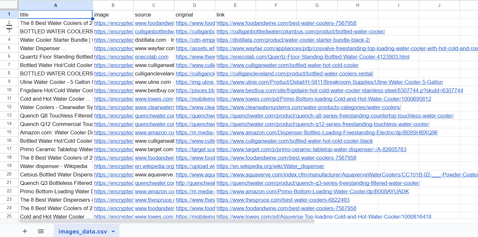Viewport: 478px width, 237px height.
Task: Select column E header
Action: click(x=235, y=5)
